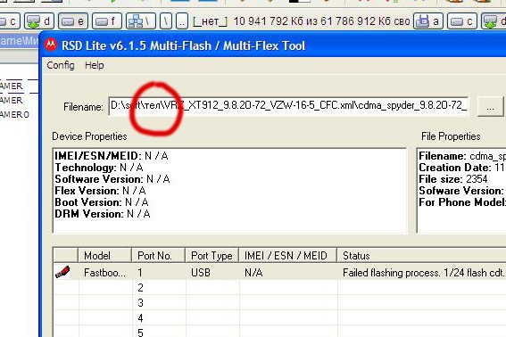Click the 'Failed flashing process' status text
The width and height of the screenshot is (506, 337).
tap(423, 273)
